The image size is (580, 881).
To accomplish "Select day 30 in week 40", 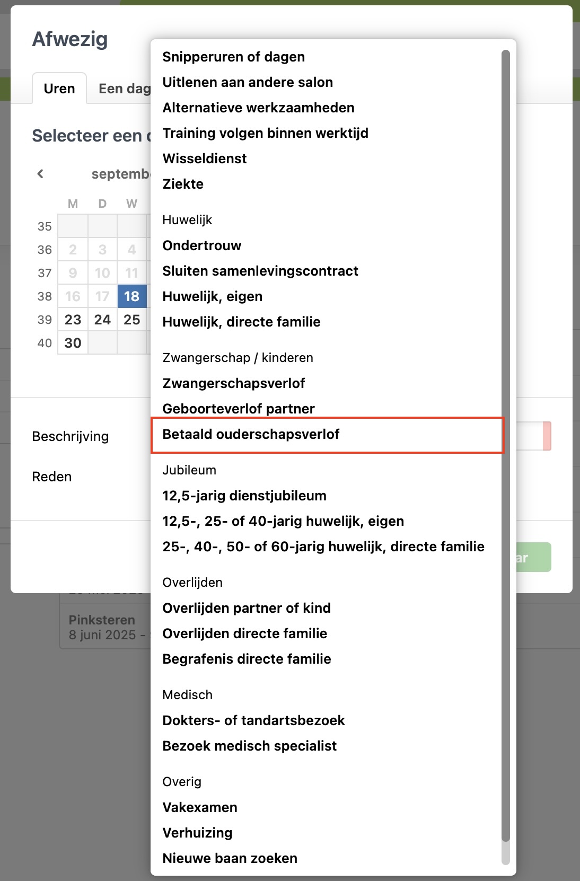I will click(73, 343).
